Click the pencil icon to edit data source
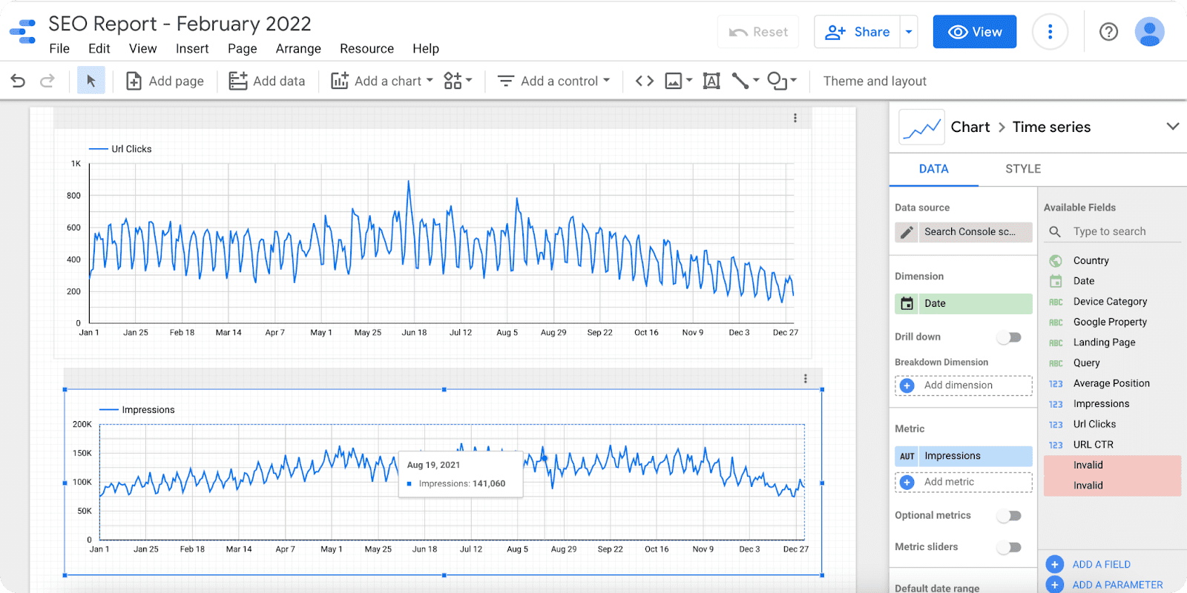The image size is (1187, 593). click(x=907, y=232)
